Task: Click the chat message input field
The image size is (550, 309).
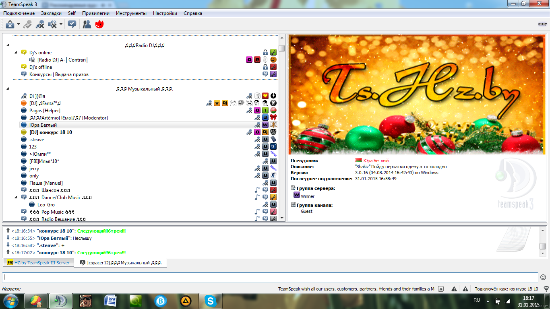Action: (x=270, y=277)
